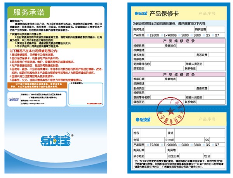
Task: Click the company website www.yidubao.com
Action: [x=37, y=104]
